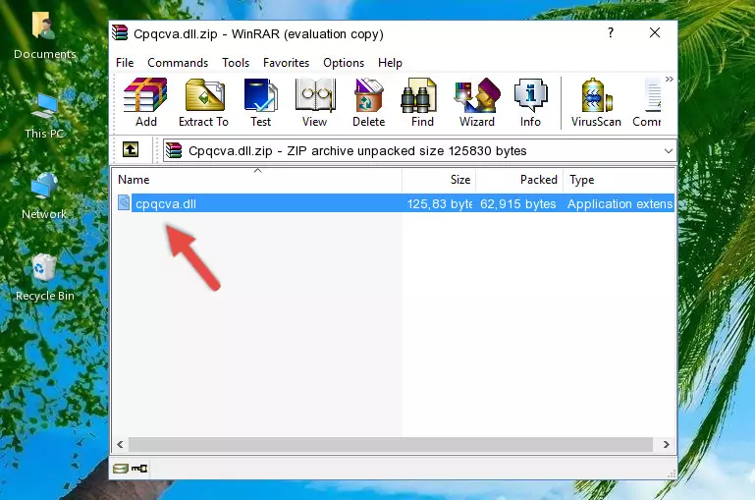Open the address bar path dropdown
The width and height of the screenshot is (755, 500).
click(x=669, y=150)
